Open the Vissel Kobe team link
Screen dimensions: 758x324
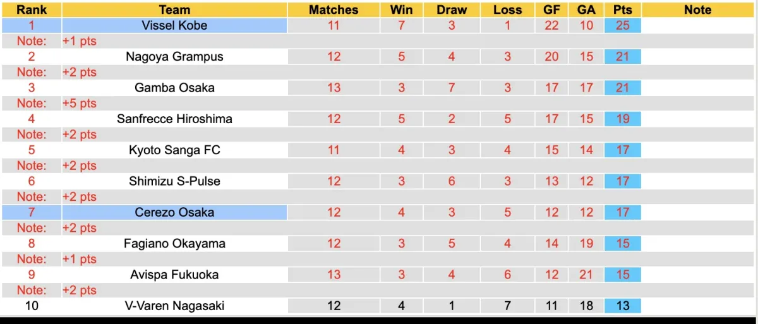pos(174,25)
